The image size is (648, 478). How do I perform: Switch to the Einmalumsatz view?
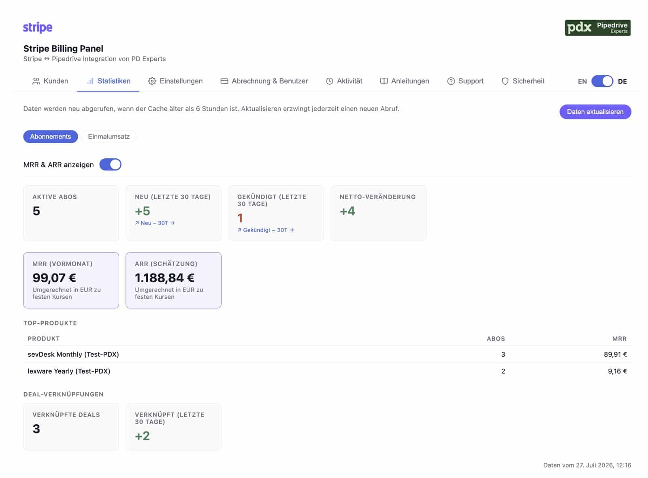click(109, 136)
